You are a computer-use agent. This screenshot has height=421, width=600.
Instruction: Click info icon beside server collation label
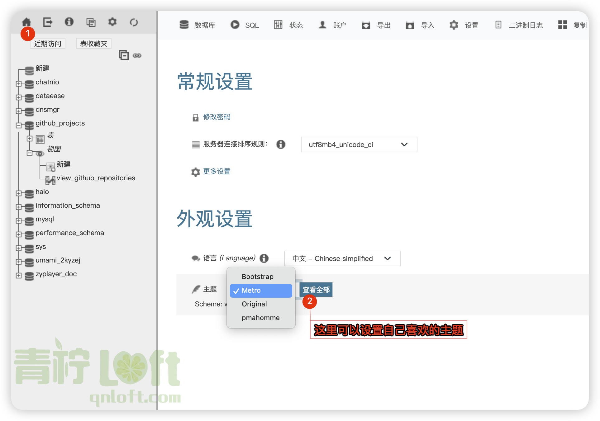pos(281,144)
